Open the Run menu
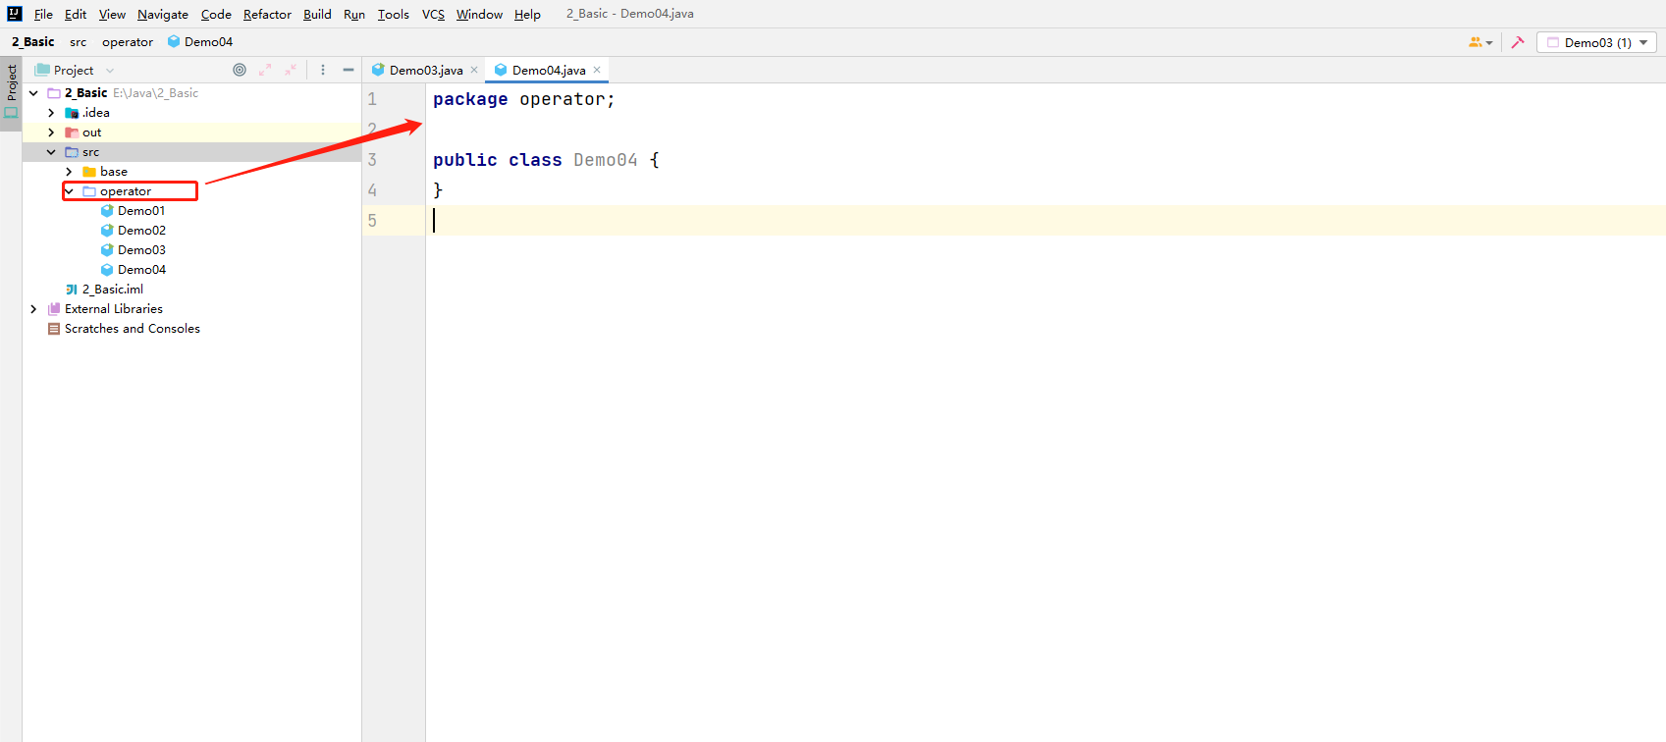 coord(354,14)
